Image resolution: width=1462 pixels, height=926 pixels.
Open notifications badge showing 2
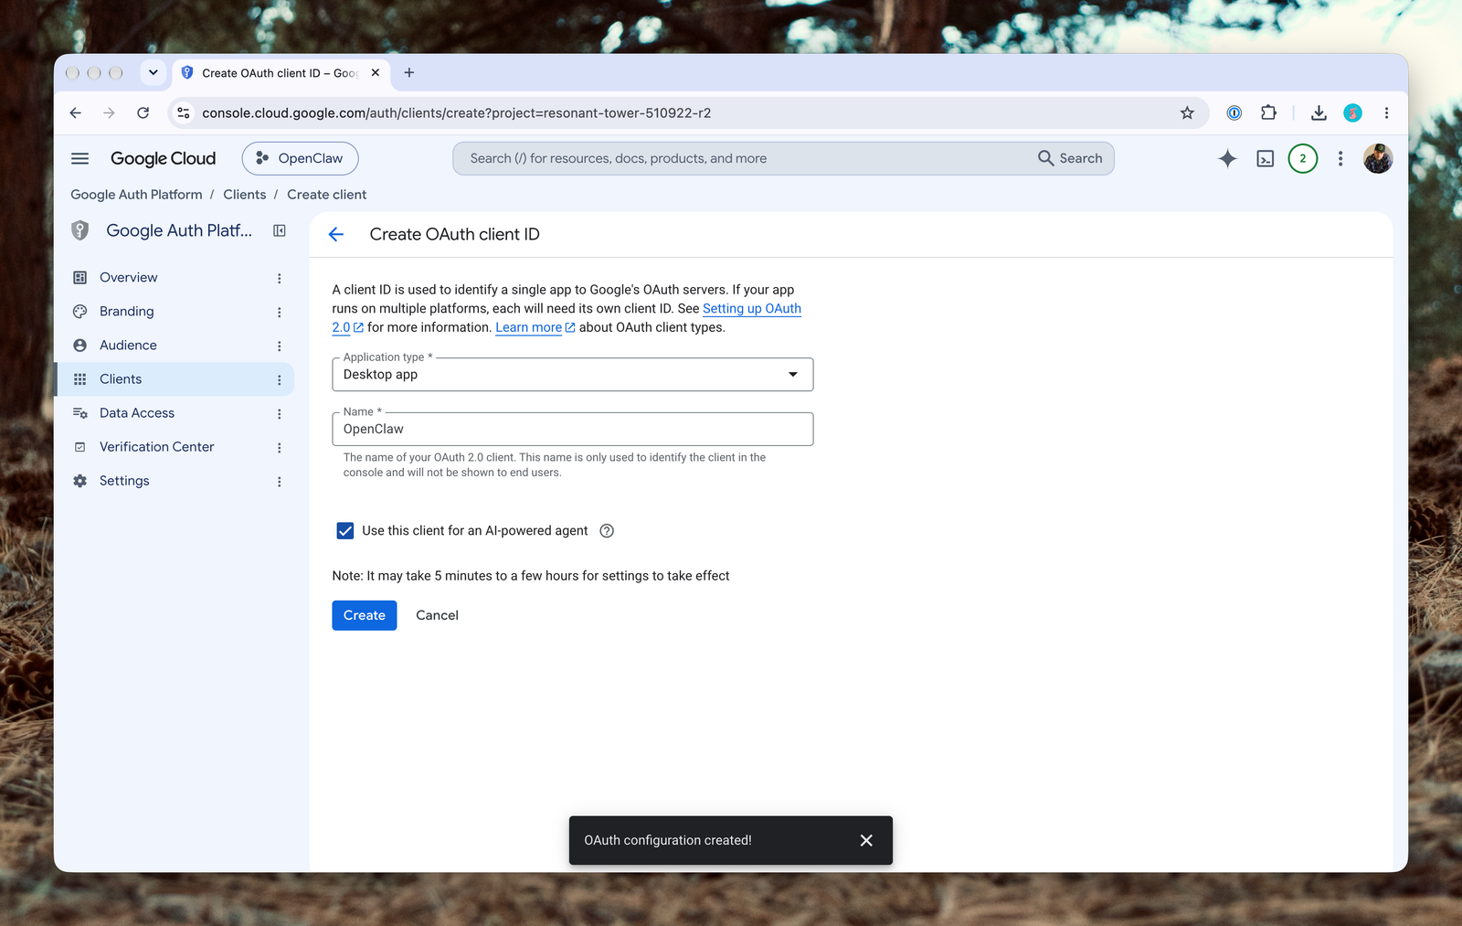[1302, 158]
